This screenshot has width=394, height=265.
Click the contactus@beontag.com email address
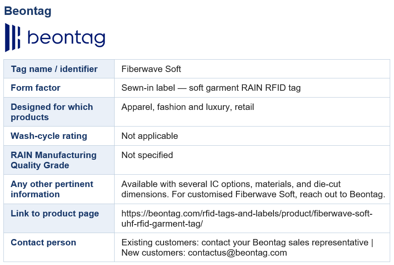[x=237, y=252]
